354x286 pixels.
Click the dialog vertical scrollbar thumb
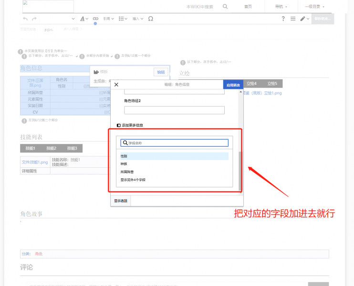click(240, 171)
